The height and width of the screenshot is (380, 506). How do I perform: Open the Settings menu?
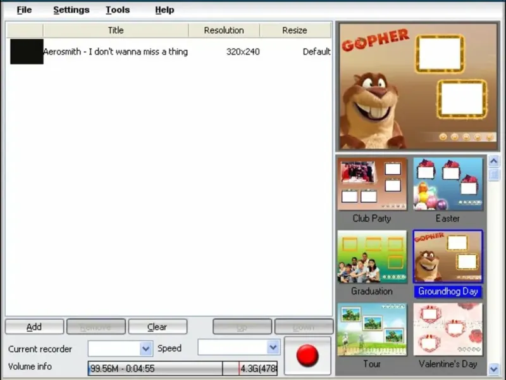71,10
